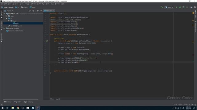The width and height of the screenshot is (197, 110).
Task: Click override gutter icon beside start method
Action: [x=47, y=41]
